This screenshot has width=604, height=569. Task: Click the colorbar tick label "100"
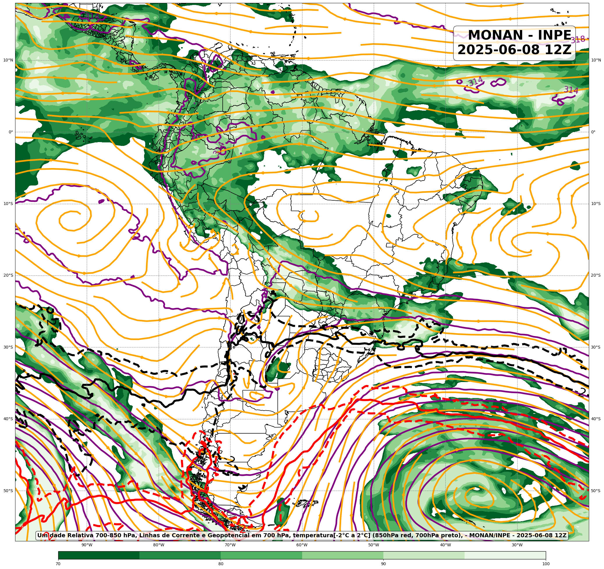[x=546, y=564]
